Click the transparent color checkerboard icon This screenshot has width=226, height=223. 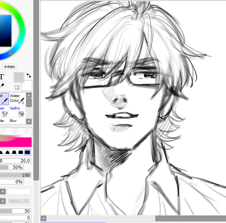17,87
